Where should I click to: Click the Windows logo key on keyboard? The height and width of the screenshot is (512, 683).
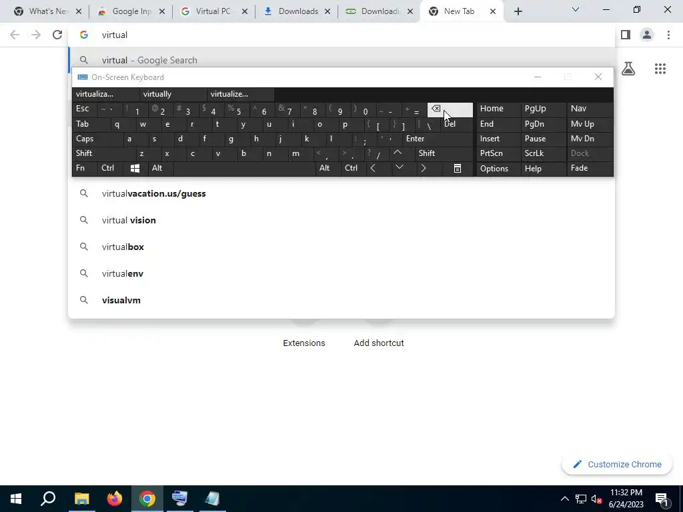point(135,168)
